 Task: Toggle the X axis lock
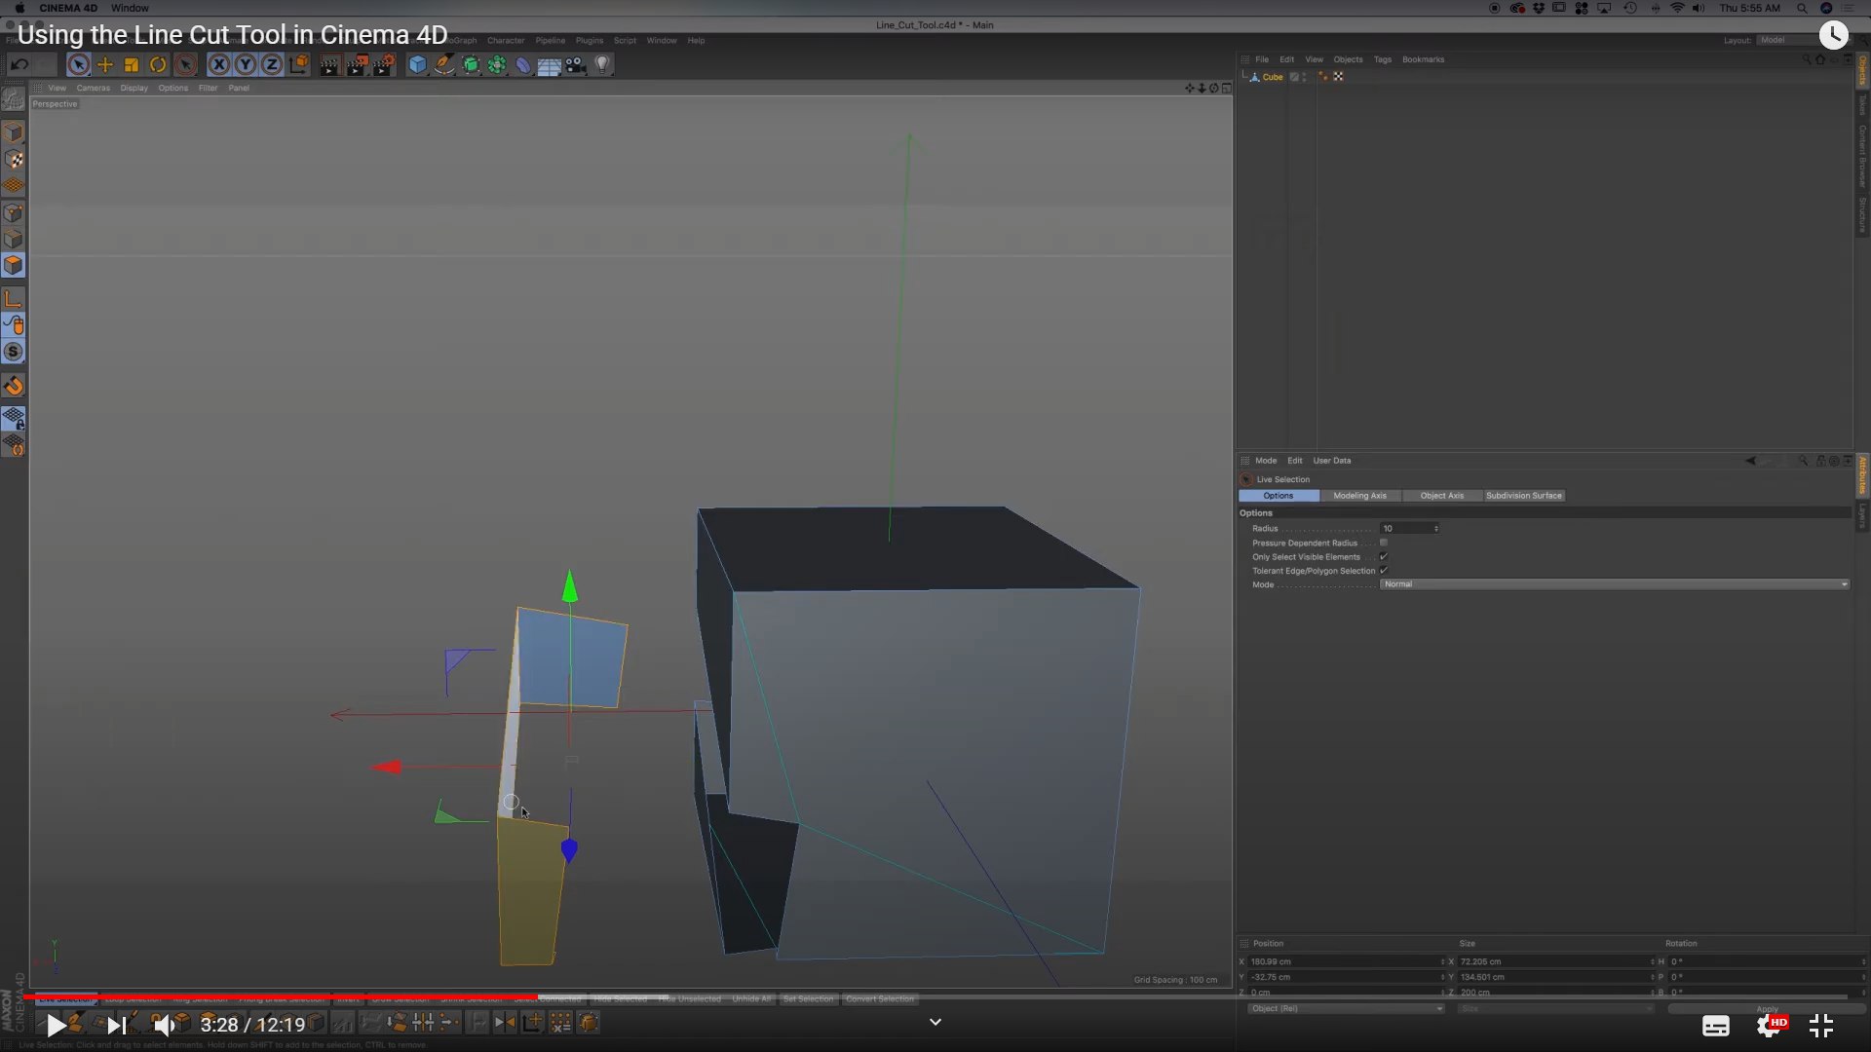click(219, 64)
